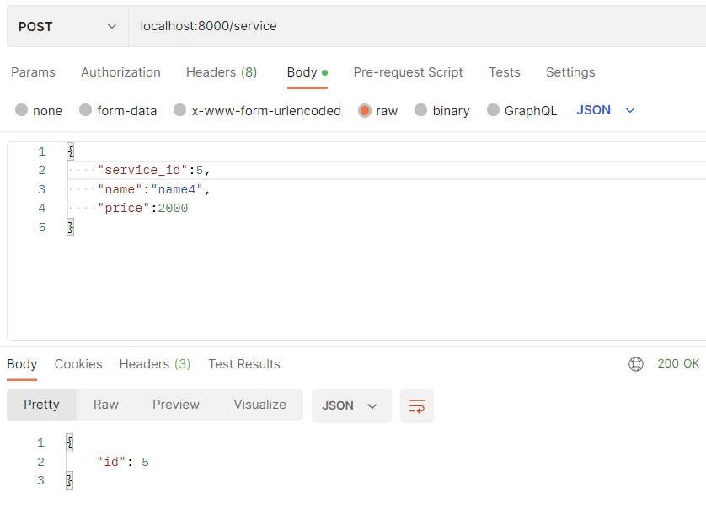Select the Visualize response view
This screenshot has width=706, height=508.
pos(259,405)
